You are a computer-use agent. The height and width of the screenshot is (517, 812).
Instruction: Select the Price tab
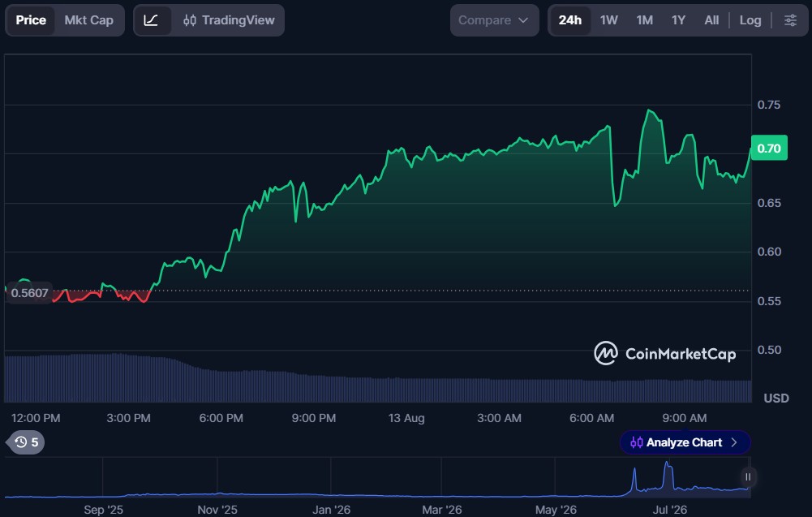click(x=31, y=20)
